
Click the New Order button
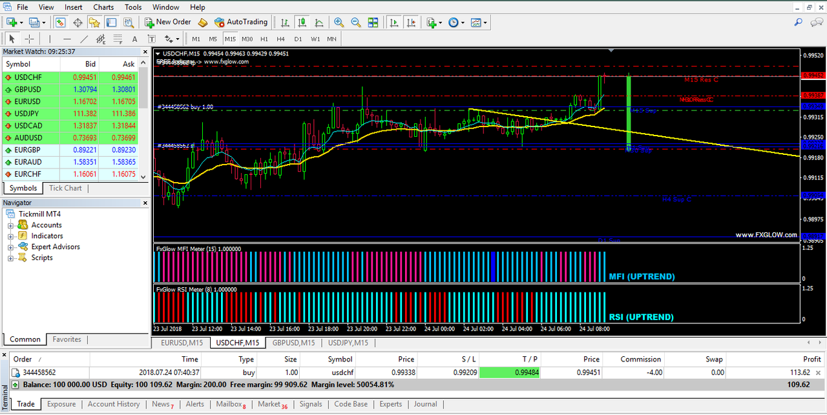click(x=167, y=22)
